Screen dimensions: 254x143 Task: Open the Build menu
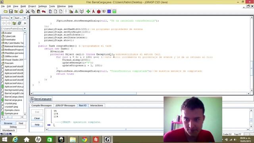pos(23,6)
